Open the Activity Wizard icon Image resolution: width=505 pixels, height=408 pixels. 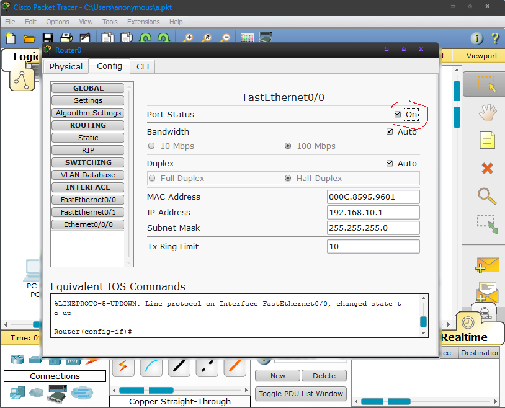coord(85,38)
